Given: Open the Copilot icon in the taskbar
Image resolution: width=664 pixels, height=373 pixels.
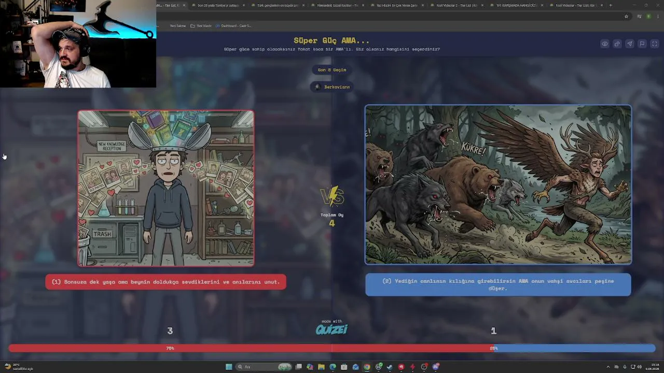Looking at the screenshot, I should pyautogui.click(x=310, y=367).
